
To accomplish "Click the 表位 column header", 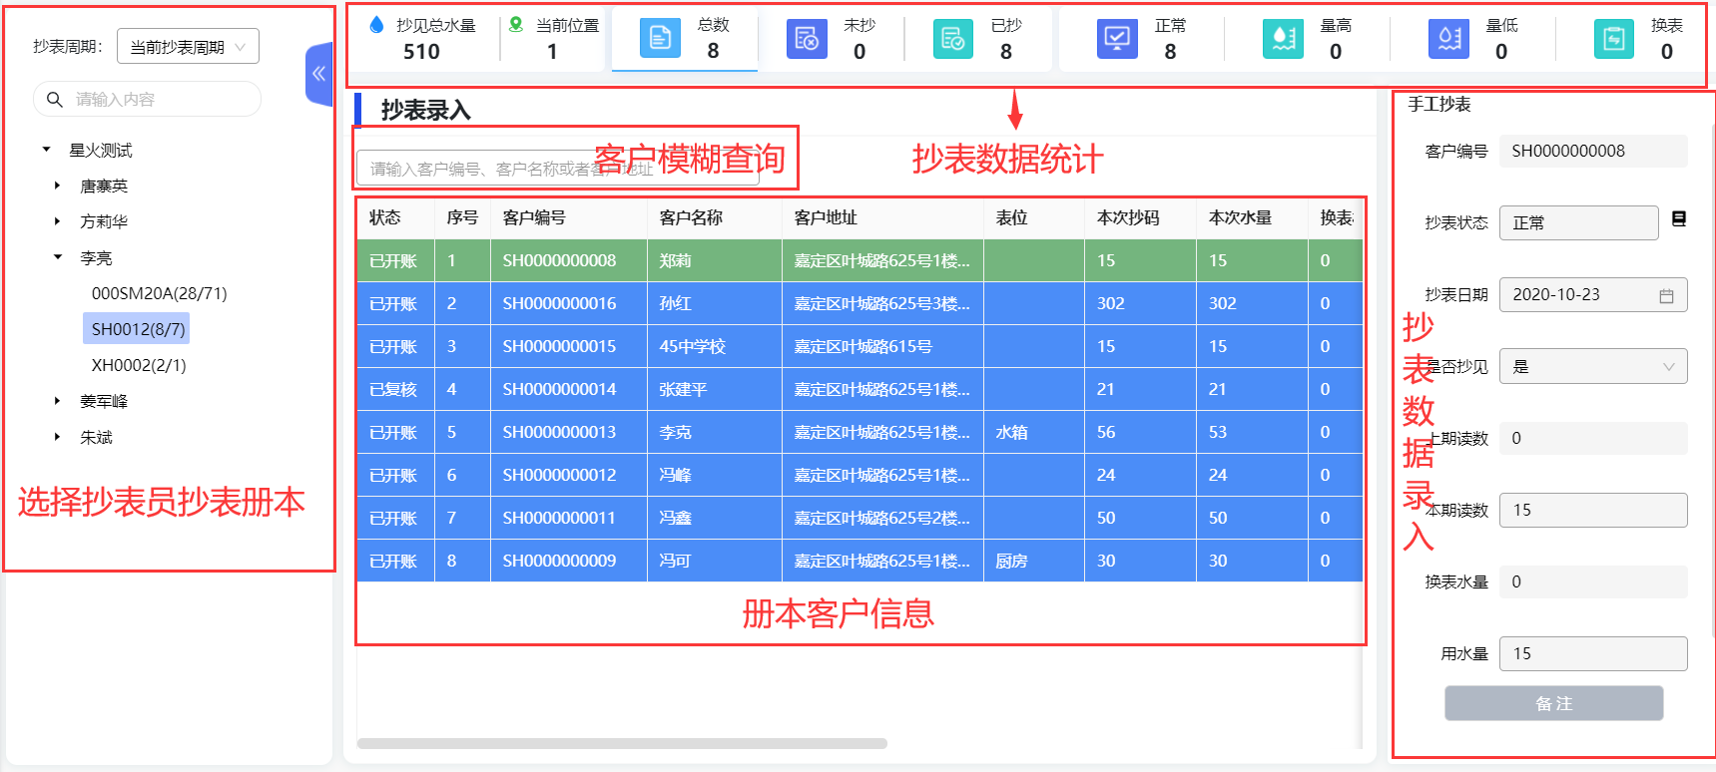I will point(1034,217).
